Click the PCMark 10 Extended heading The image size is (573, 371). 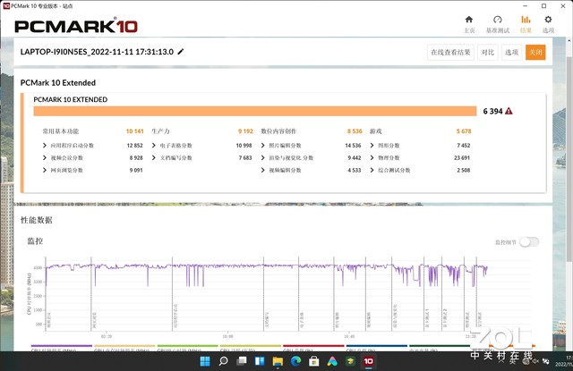(57, 83)
